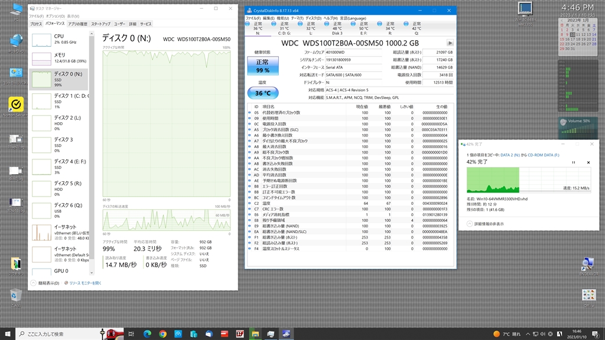Open the テーマ(T) menu in CrystalDiskInfo

(x=297, y=18)
